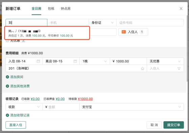This screenshot has height=133, width=189.
Task: Open the check-in date calendar icon
Action: pos(38,61)
